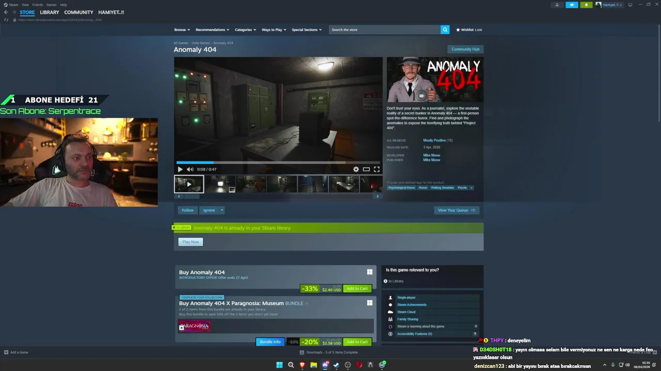The width and height of the screenshot is (661, 371).
Task: Click the Ignore button
Action: click(209, 210)
